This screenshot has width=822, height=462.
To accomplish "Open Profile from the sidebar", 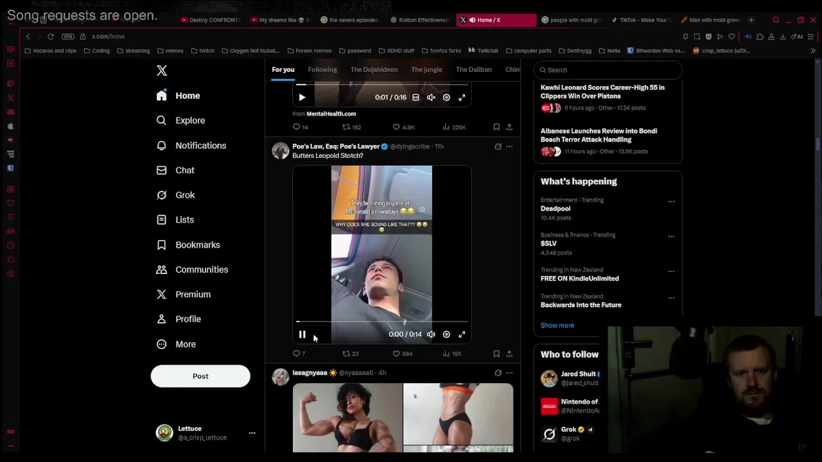I will point(179,319).
